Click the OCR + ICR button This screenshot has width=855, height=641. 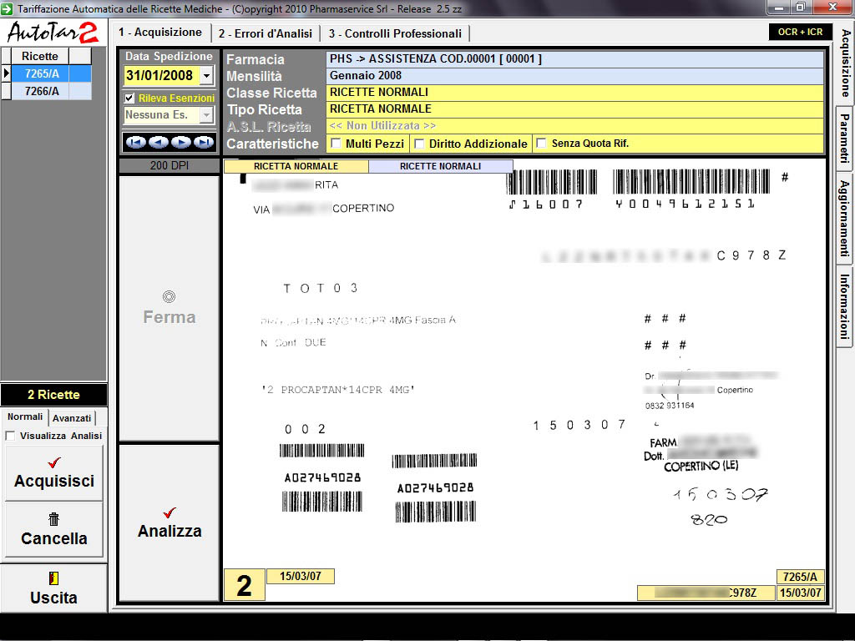[799, 33]
